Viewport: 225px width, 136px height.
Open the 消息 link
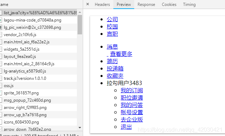coord(112,47)
